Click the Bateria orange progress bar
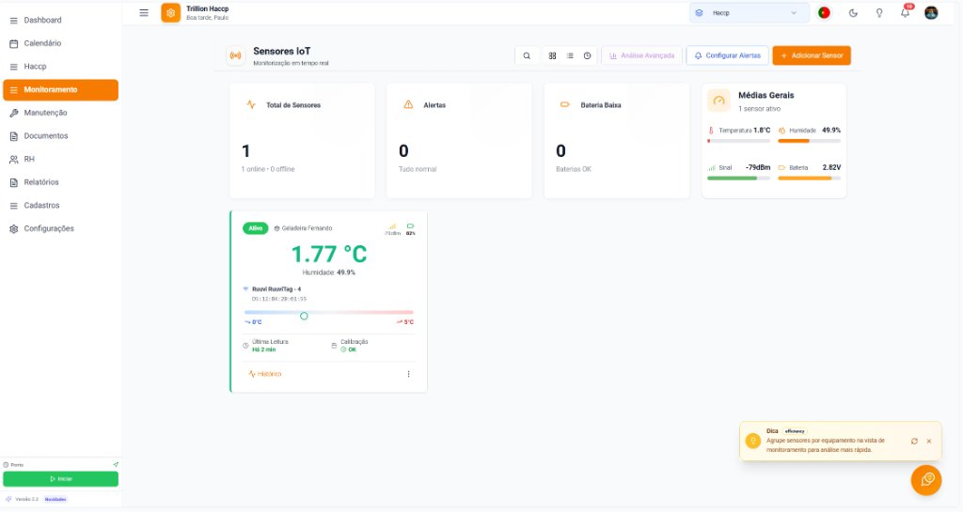This screenshot has height=512, width=963. point(809,178)
